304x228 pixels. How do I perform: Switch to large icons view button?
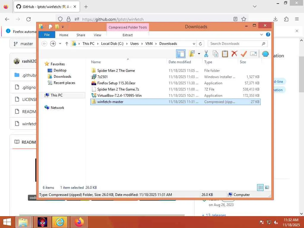point(267,187)
